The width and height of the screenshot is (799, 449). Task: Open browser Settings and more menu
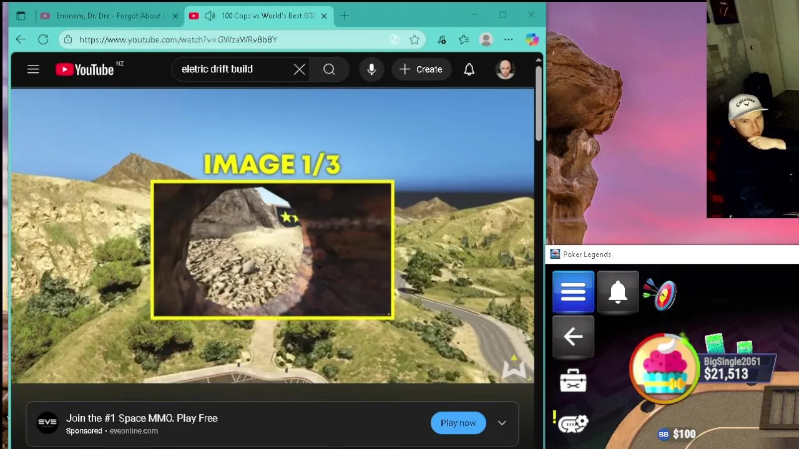[x=508, y=39]
